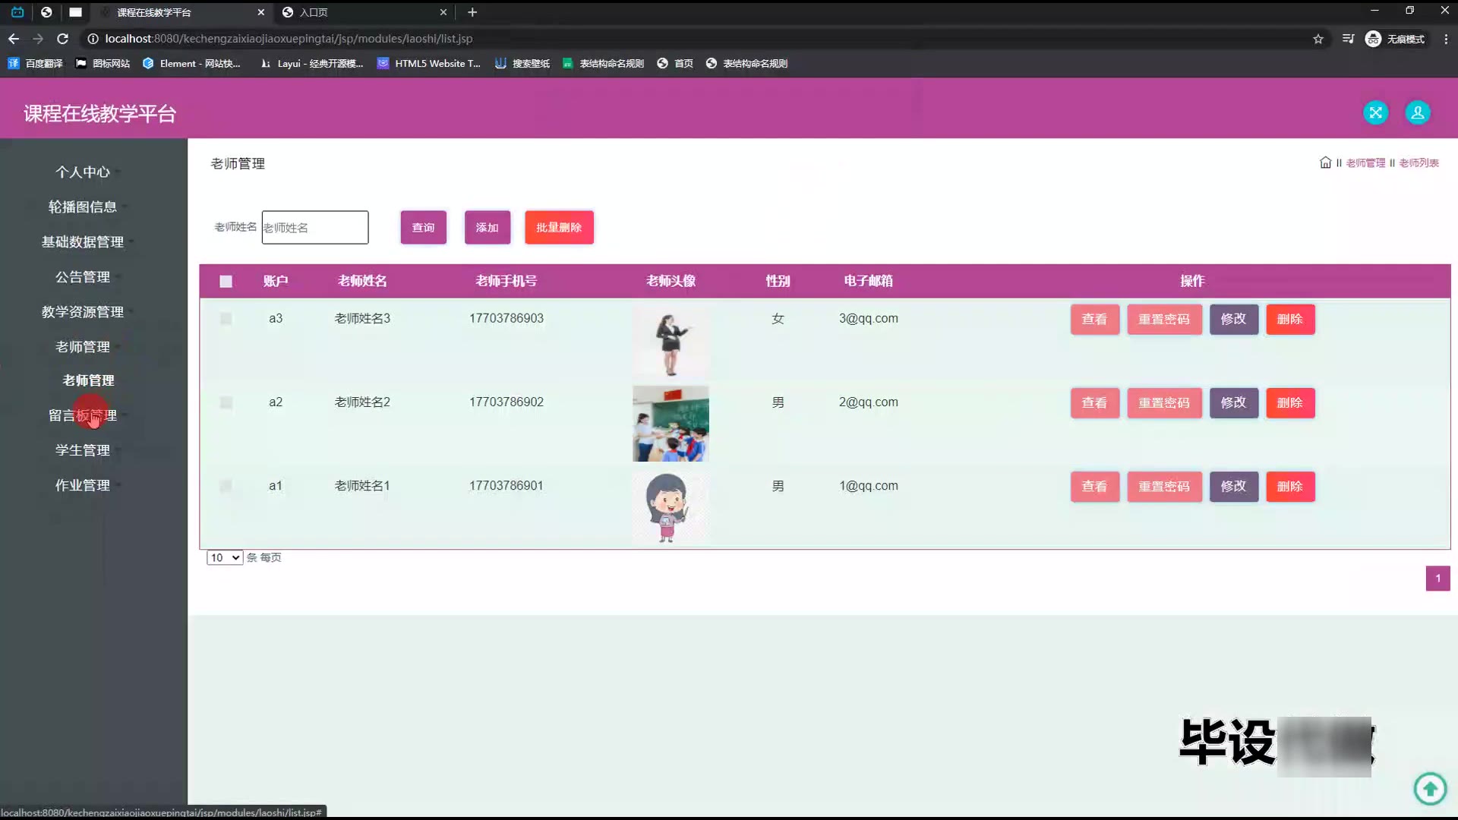Screen dimensions: 1458x820
Task: Click the home icon in breadcrumb
Action: [1325, 162]
